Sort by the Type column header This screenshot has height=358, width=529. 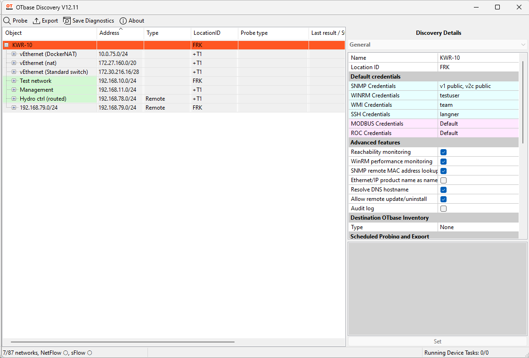point(167,33)
